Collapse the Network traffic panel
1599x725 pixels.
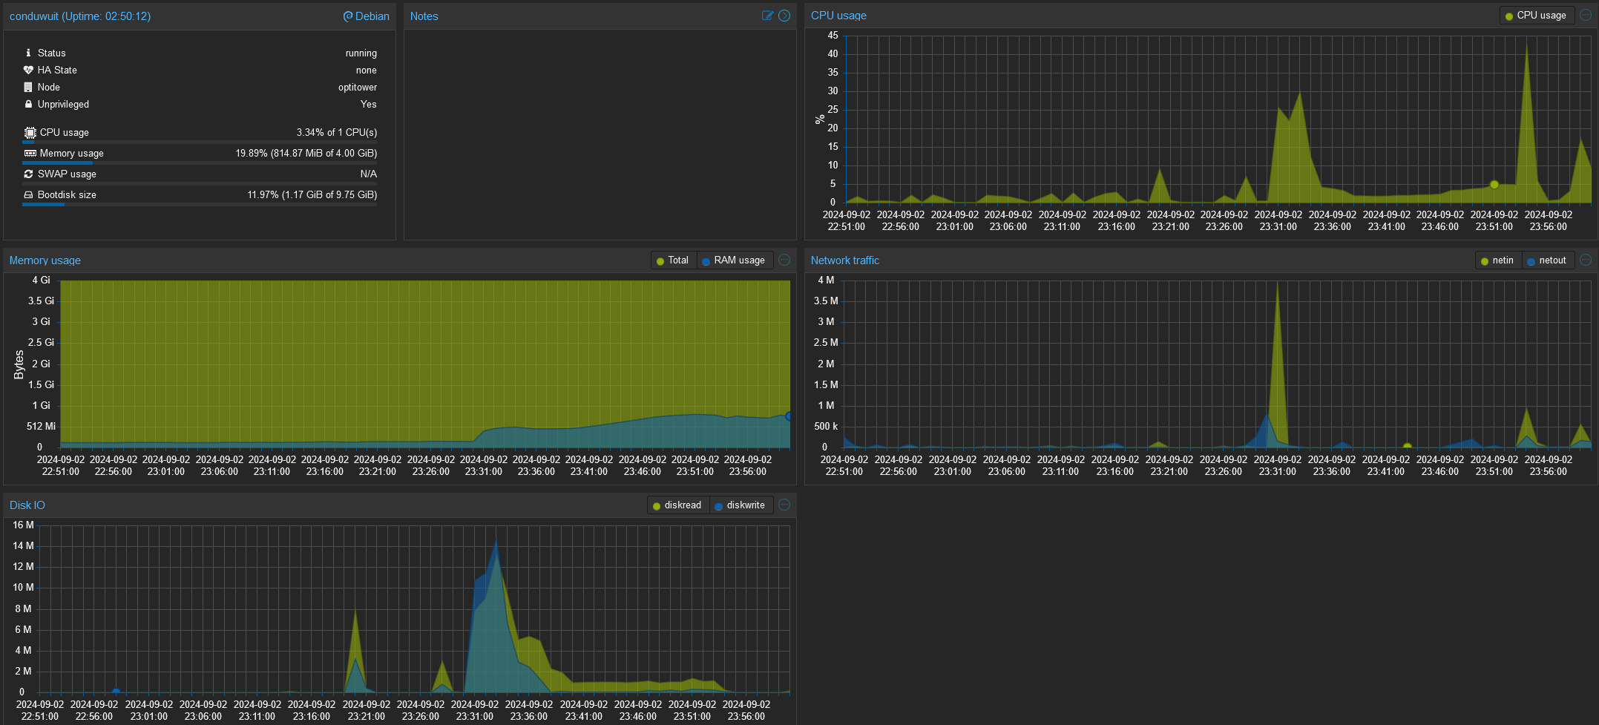coord(1586,260)
